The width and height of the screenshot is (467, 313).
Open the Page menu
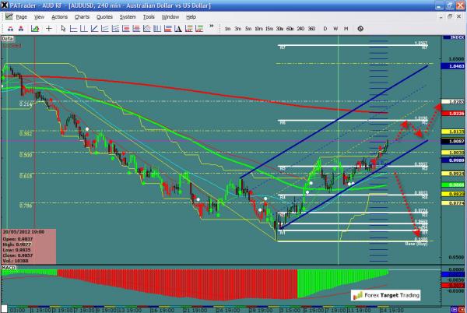click(x=21, y=16)
